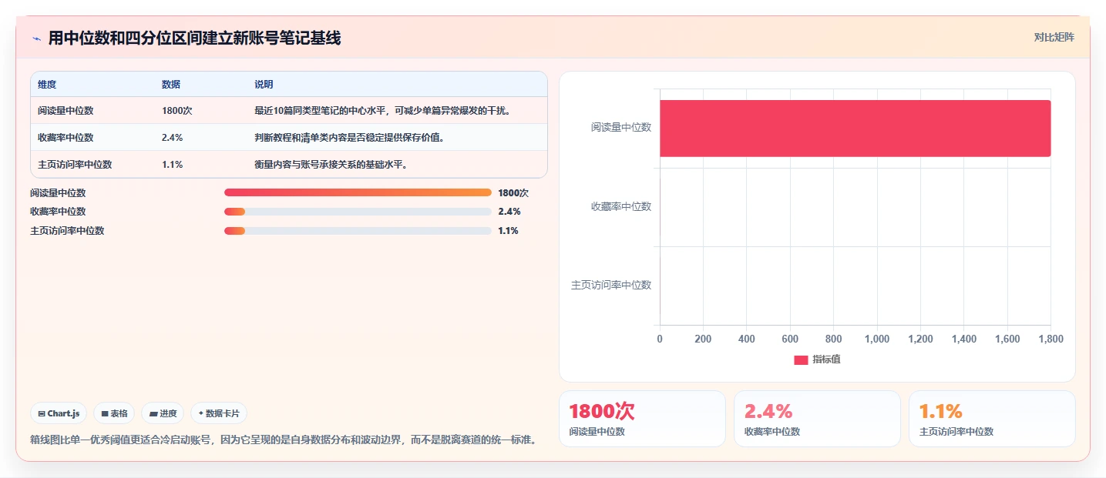This screenshot has height=478, width=1106.
Task: Click table value 2.4%
Action: click(x=173, y=138)
